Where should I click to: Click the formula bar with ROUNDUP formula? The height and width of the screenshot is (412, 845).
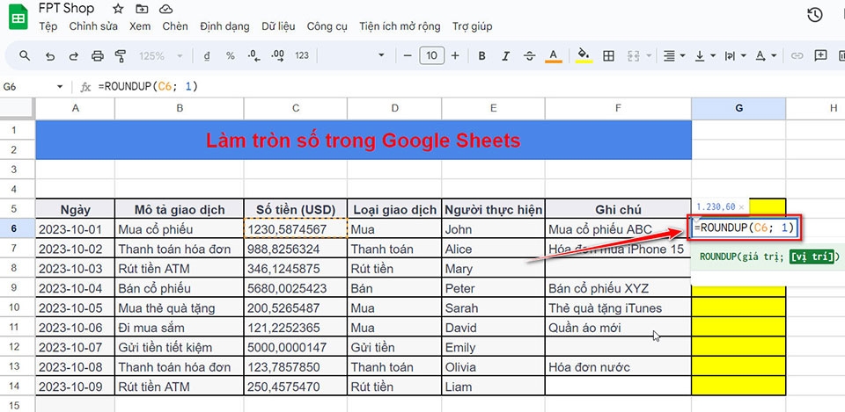464,86
